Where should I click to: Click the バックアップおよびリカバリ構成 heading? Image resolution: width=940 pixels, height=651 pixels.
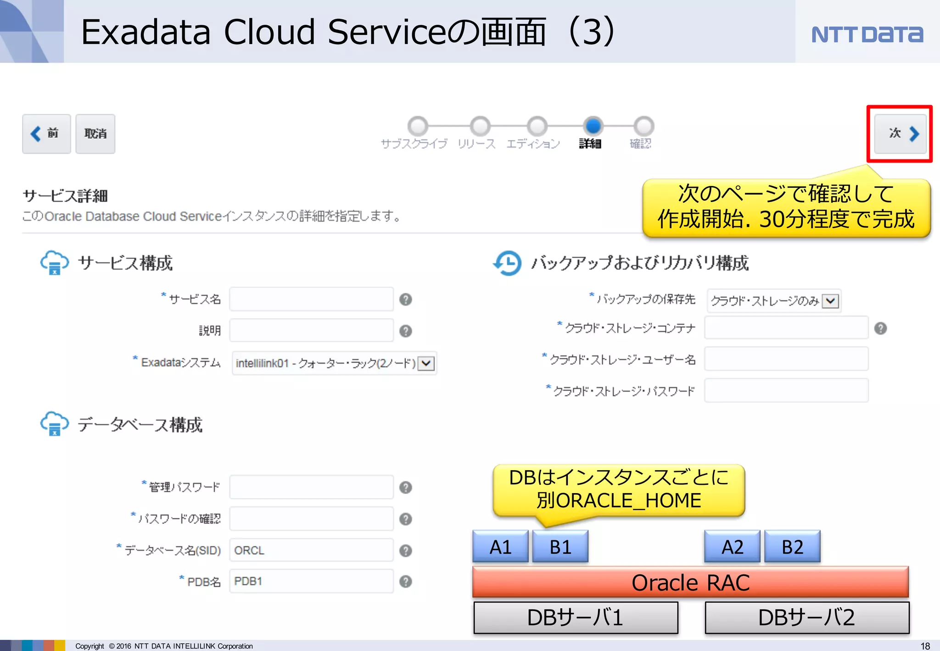[640, 263]
